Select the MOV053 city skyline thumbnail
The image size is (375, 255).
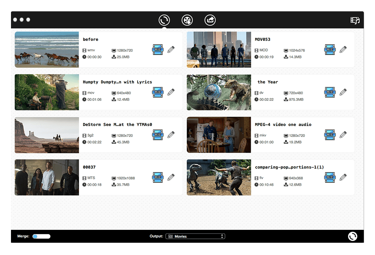coord(219,50)
